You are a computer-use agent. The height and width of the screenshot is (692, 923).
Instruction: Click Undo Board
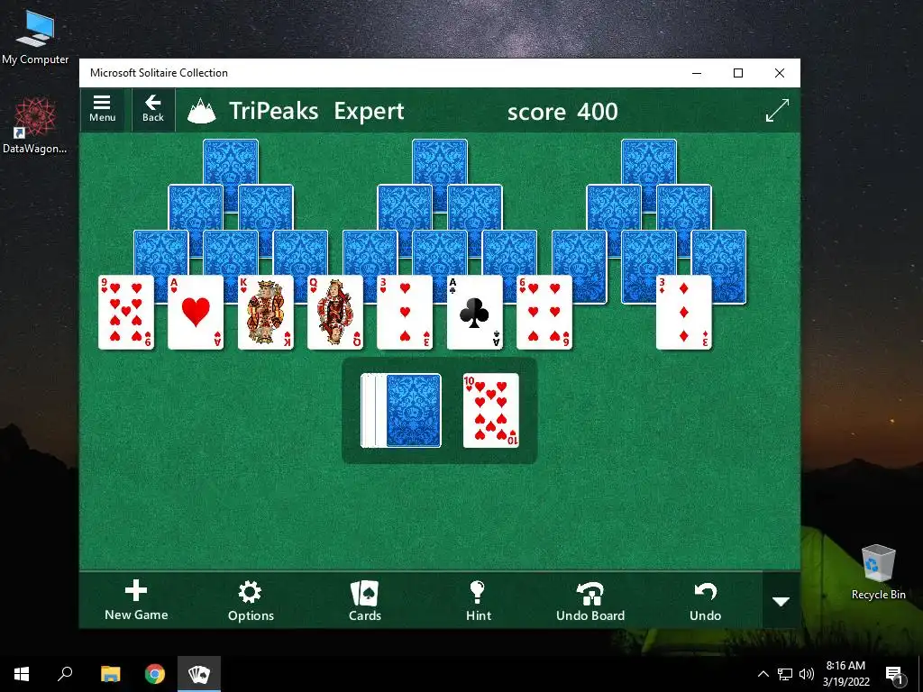coord(590,601)
